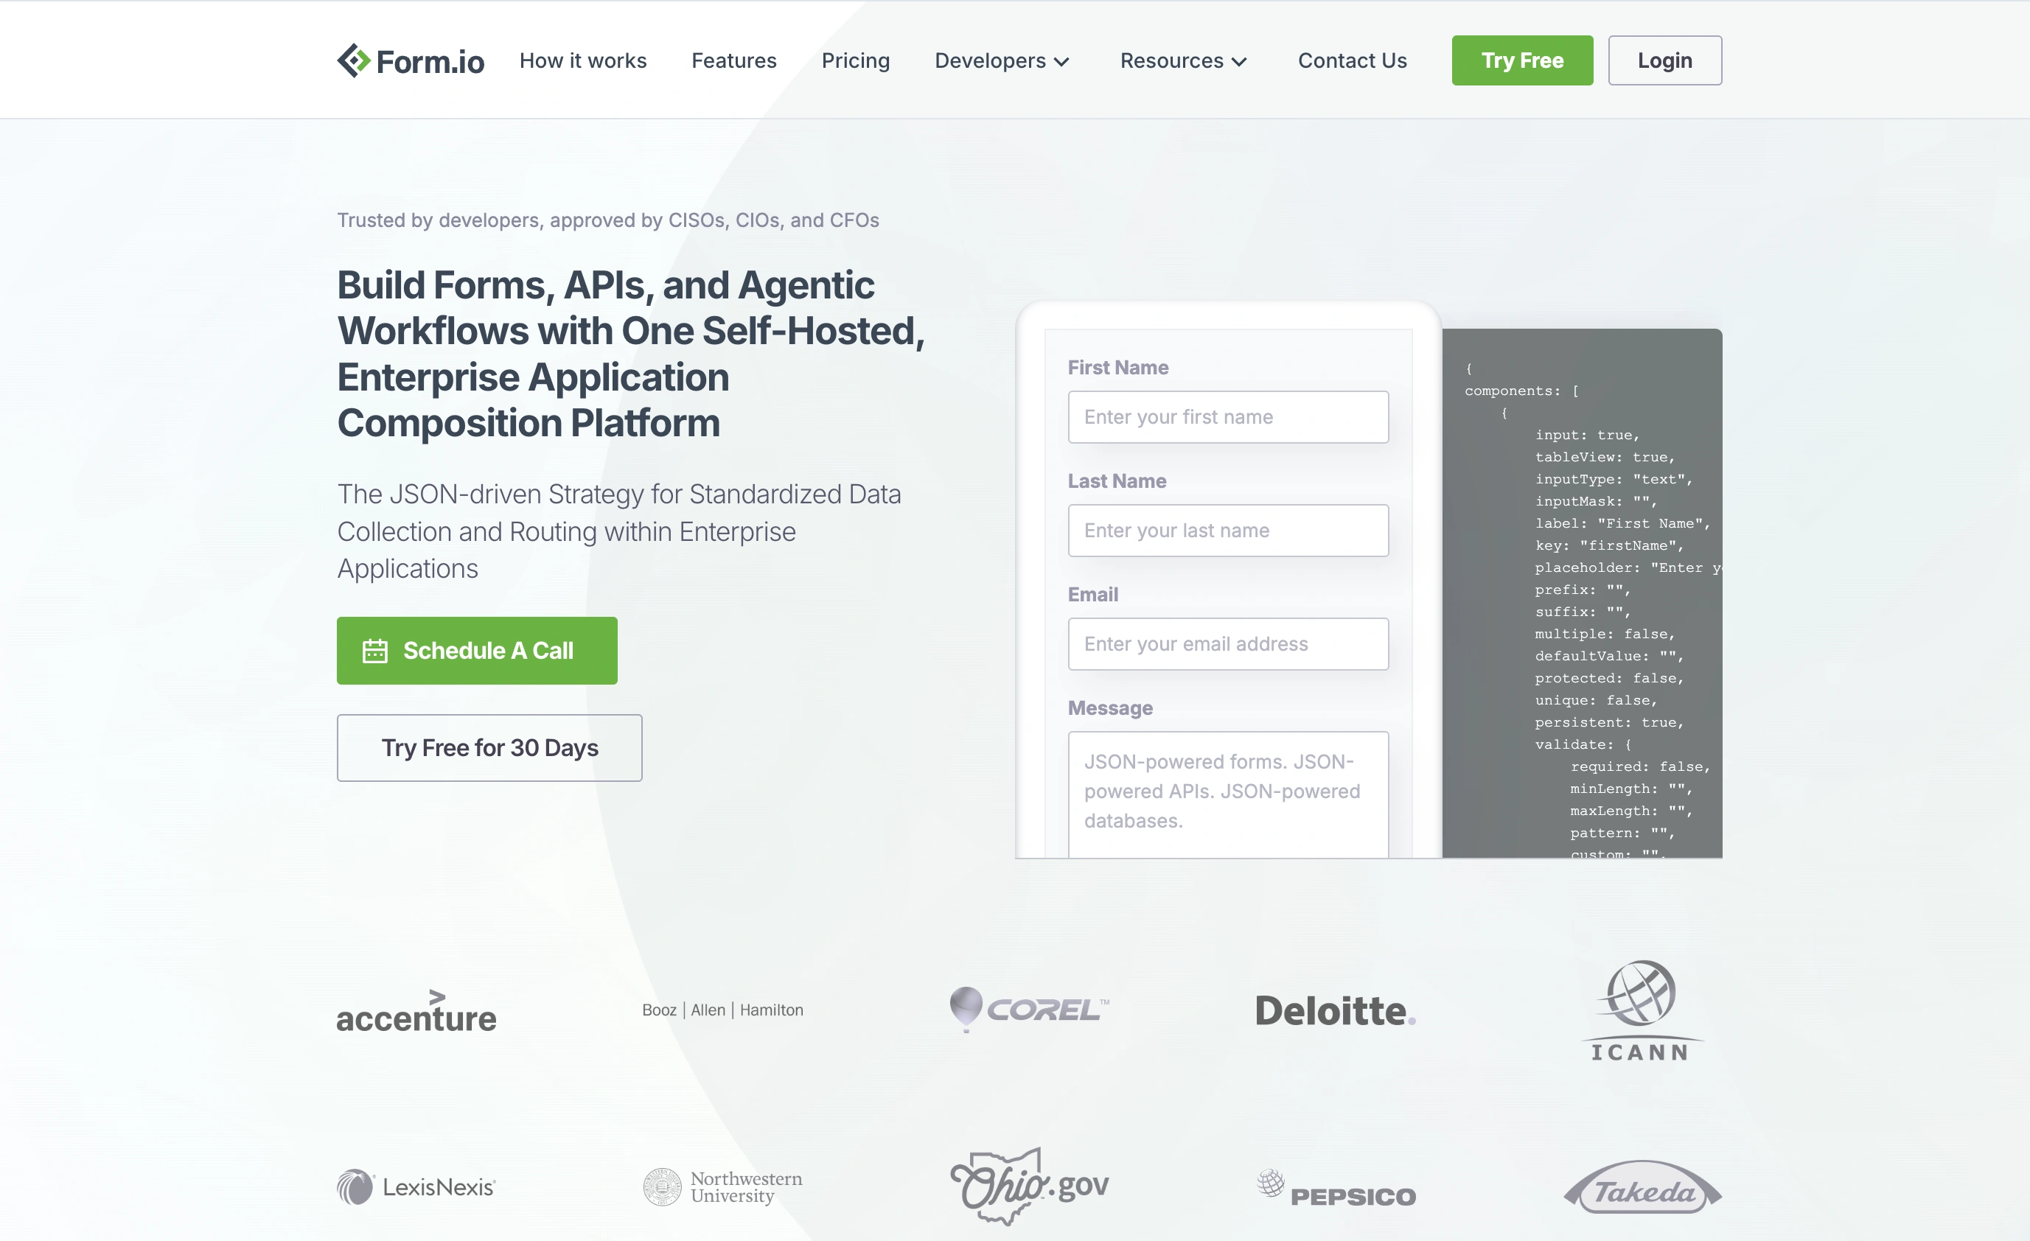
Task: Click the Login button
Action: (1664, 60)
